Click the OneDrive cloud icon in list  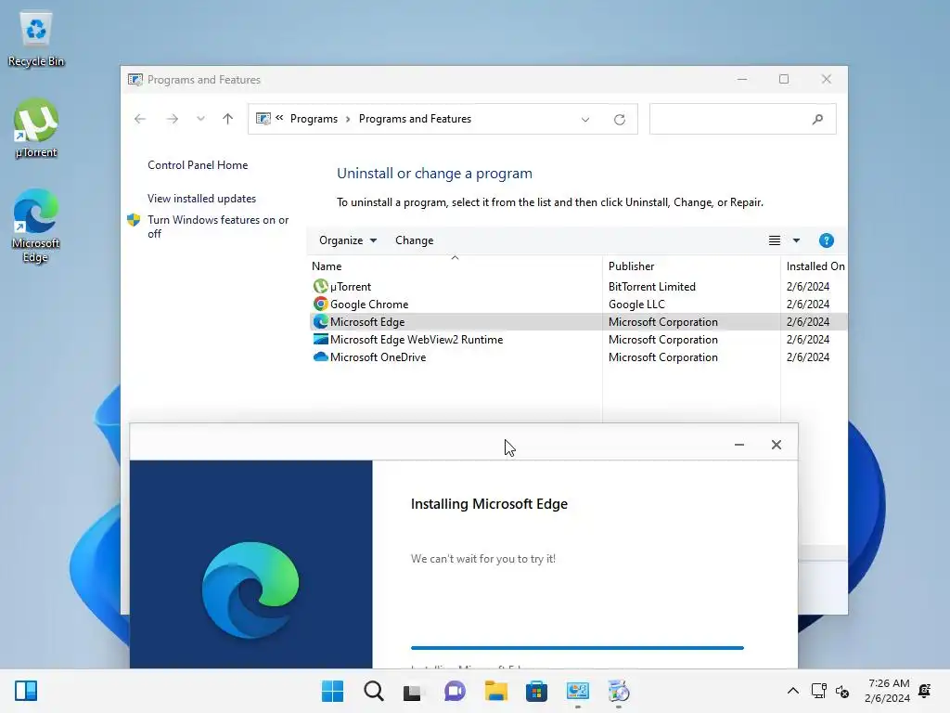click(320, 357)
